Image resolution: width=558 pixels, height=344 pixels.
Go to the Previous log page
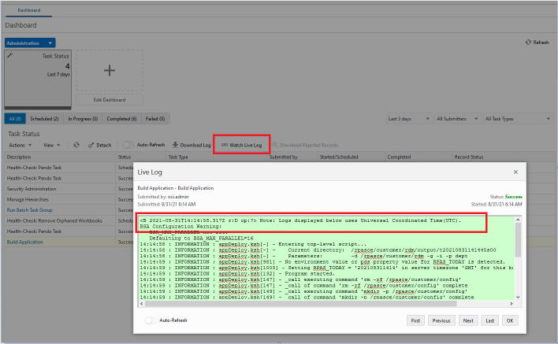click(441, 320)
